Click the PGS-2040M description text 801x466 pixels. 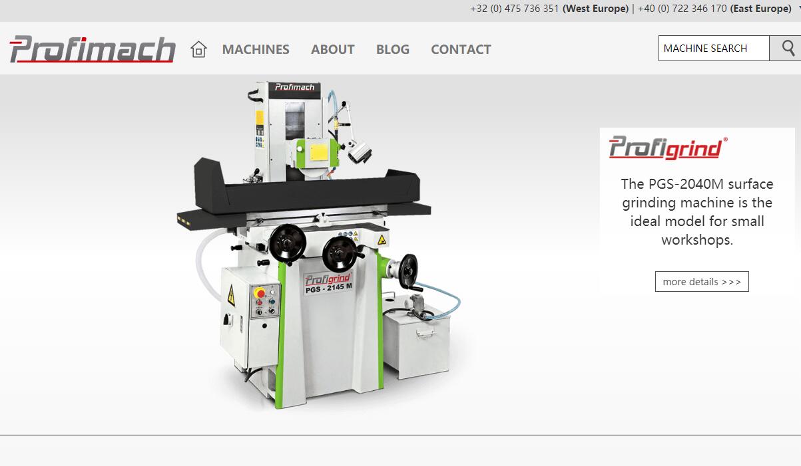pos(697,211)
